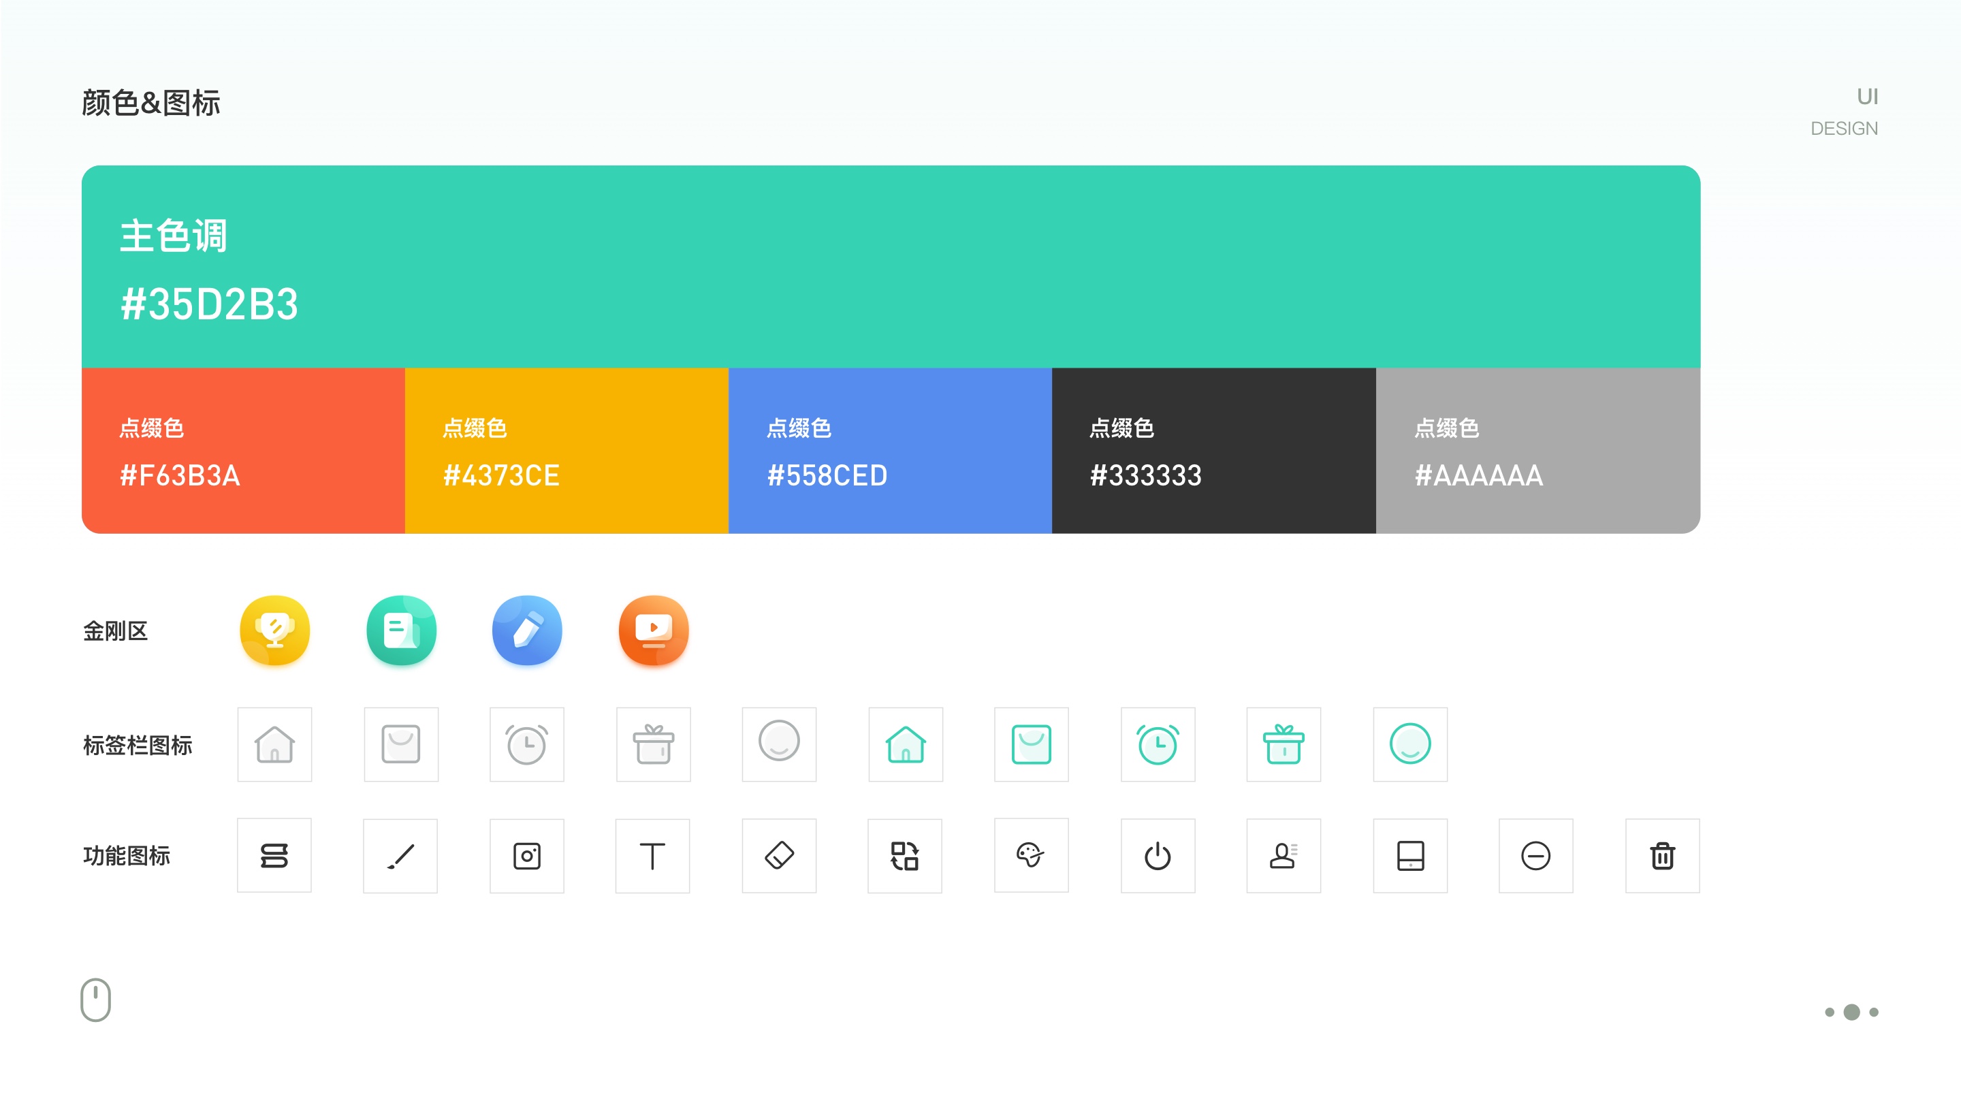Click the green smiley face icon

point(1410,744)
